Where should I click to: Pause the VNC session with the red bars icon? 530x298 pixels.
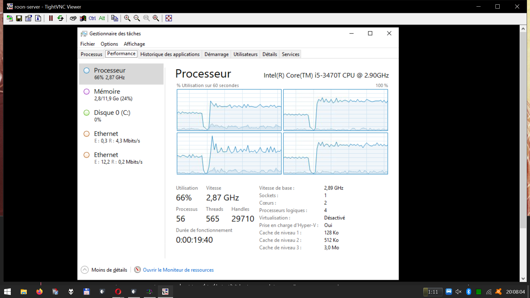click(x=51, y=18)
